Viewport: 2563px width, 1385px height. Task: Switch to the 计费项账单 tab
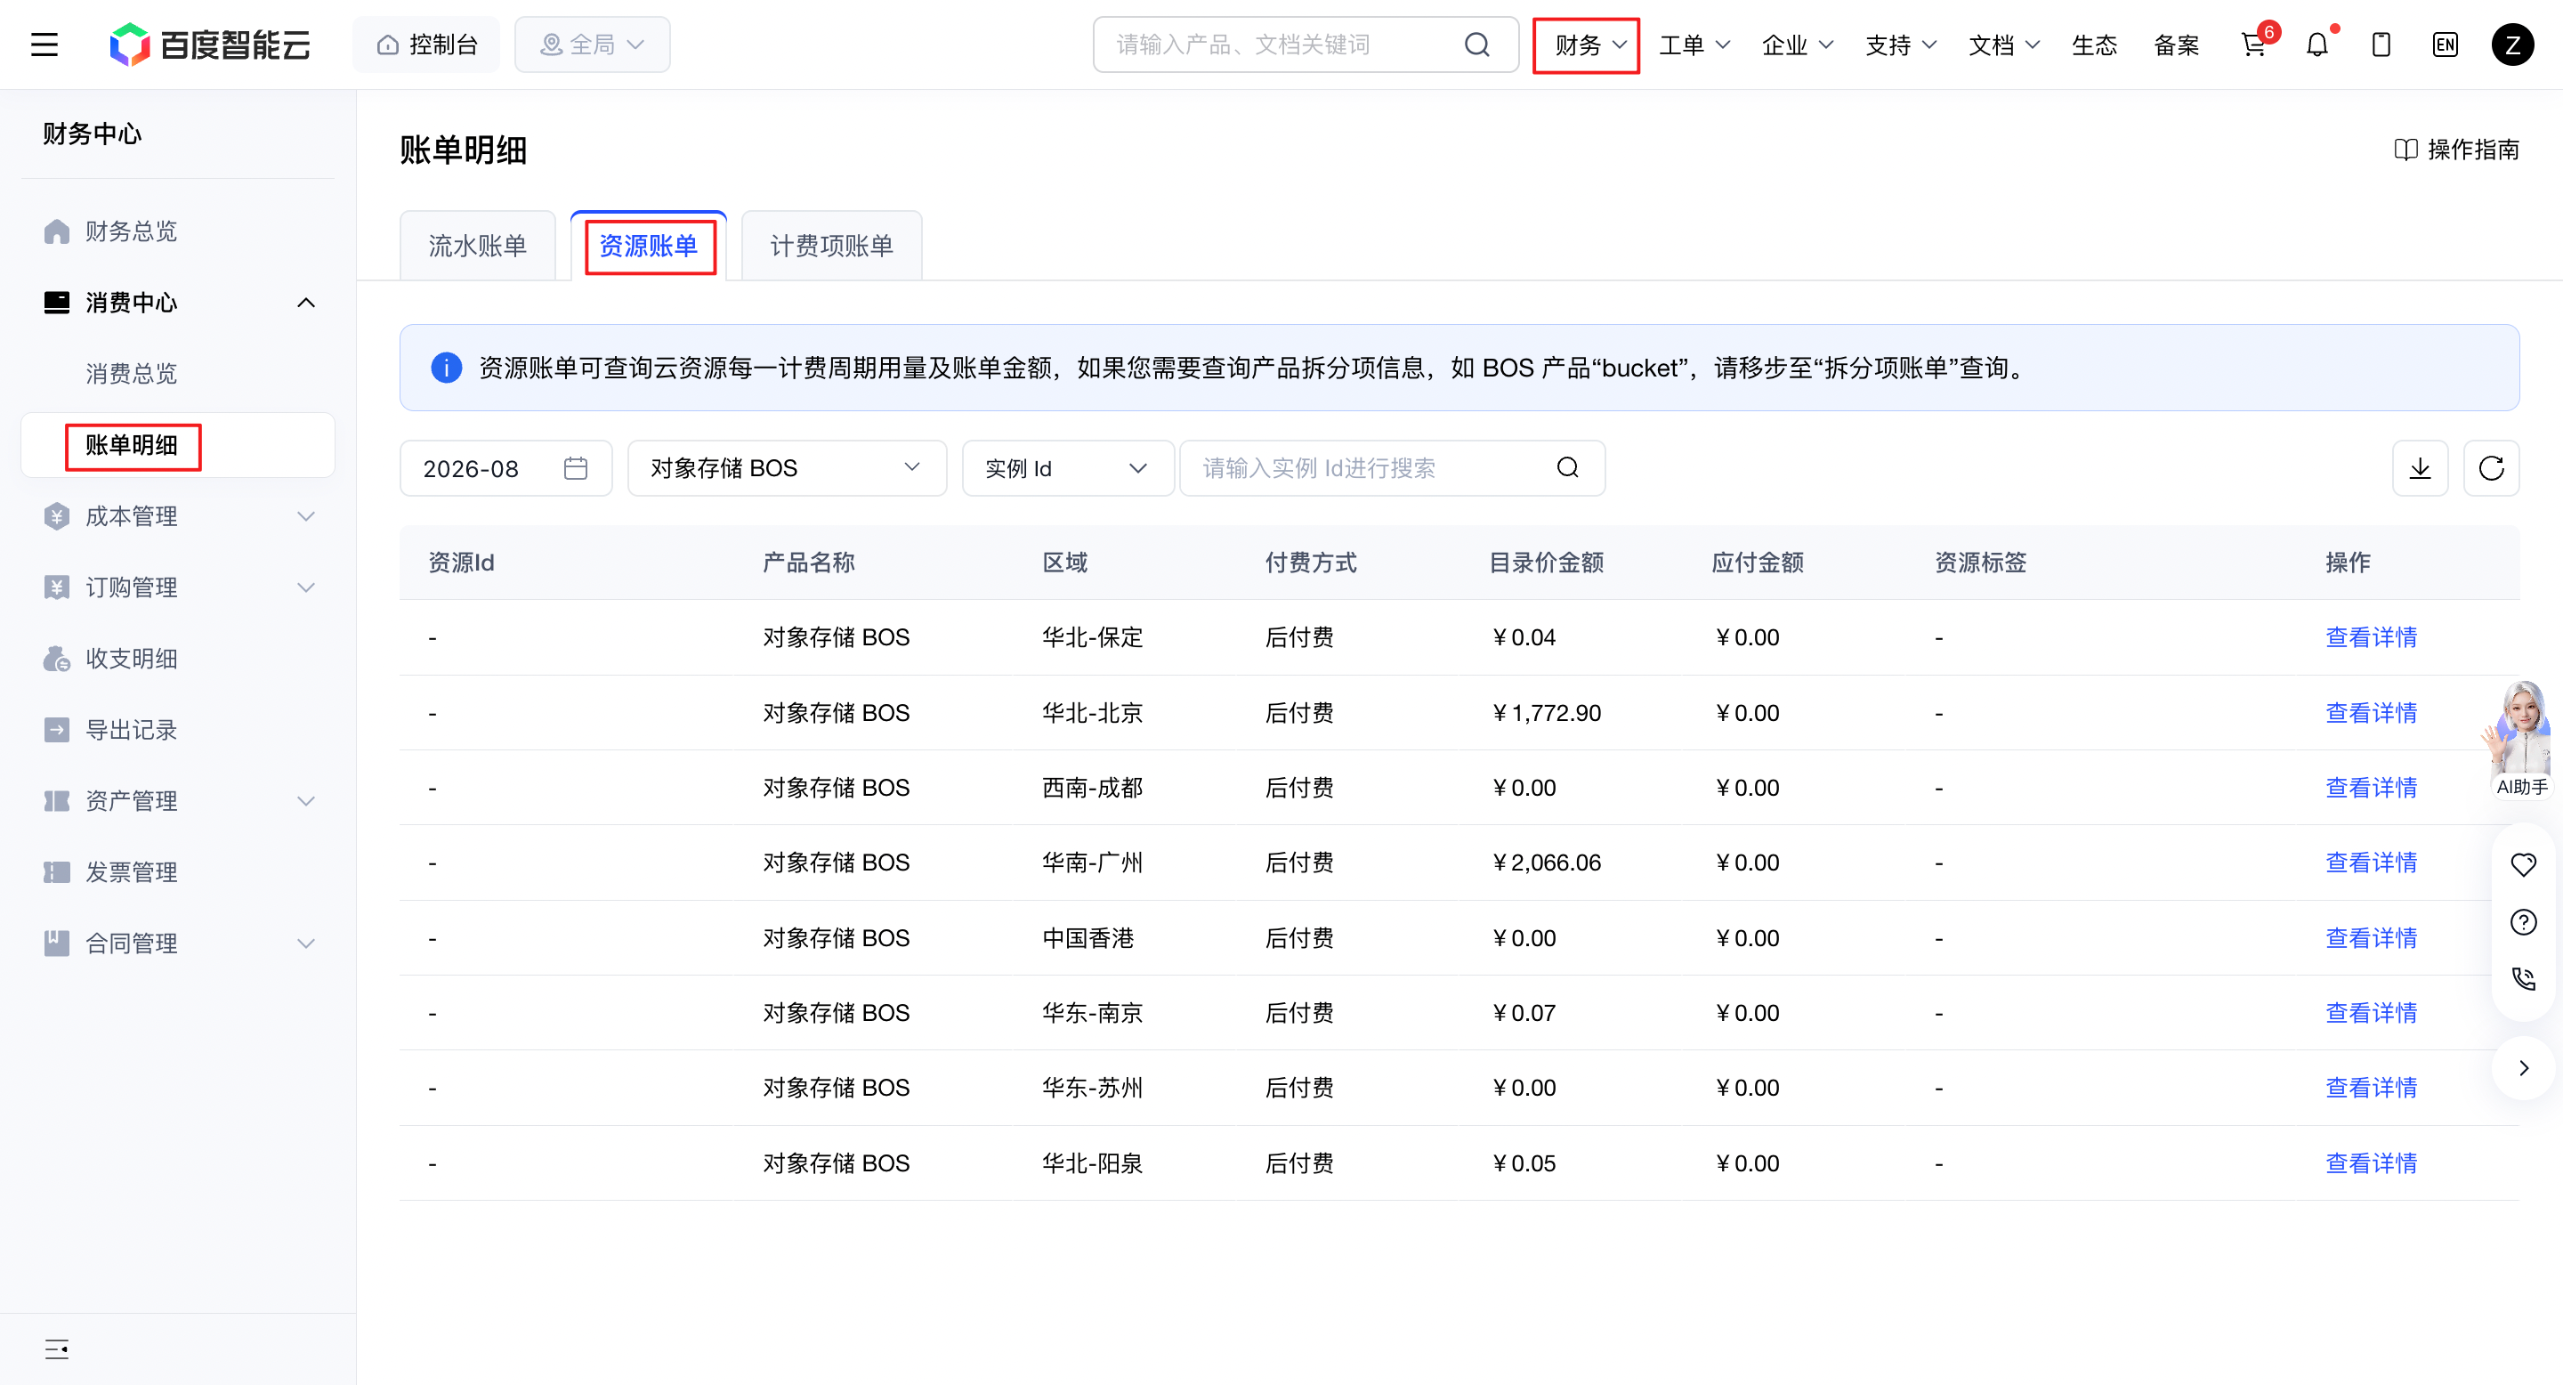(x=832, y=246)
